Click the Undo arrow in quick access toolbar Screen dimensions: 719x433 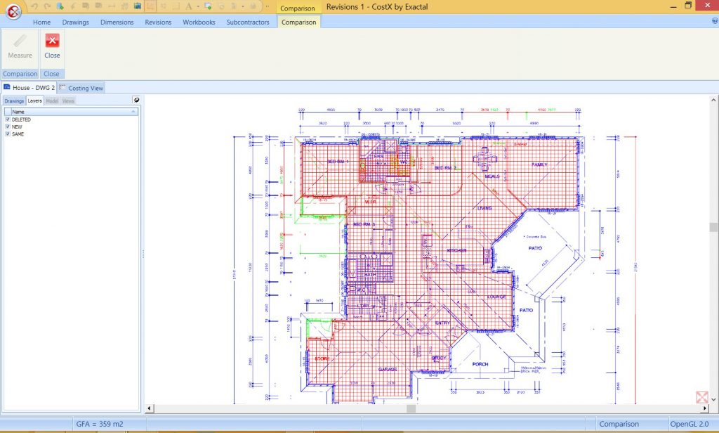(x=34, y=6)
